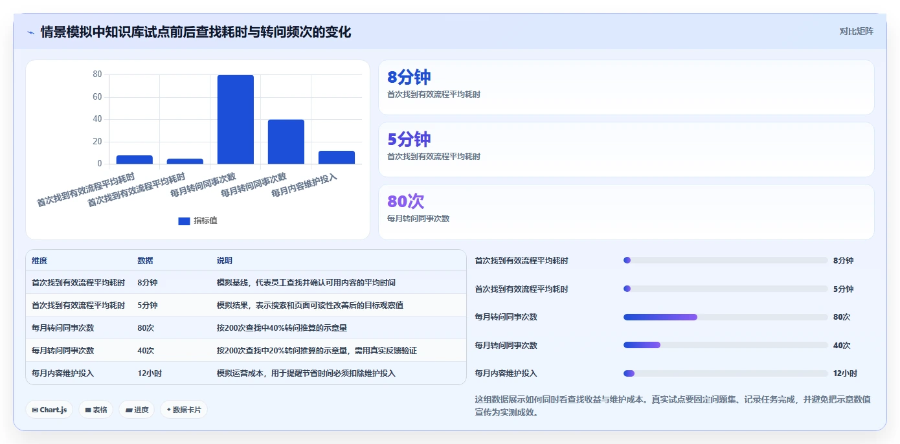
Task: Click the 5分钟 cell in the table
Action: click(148, 305)
